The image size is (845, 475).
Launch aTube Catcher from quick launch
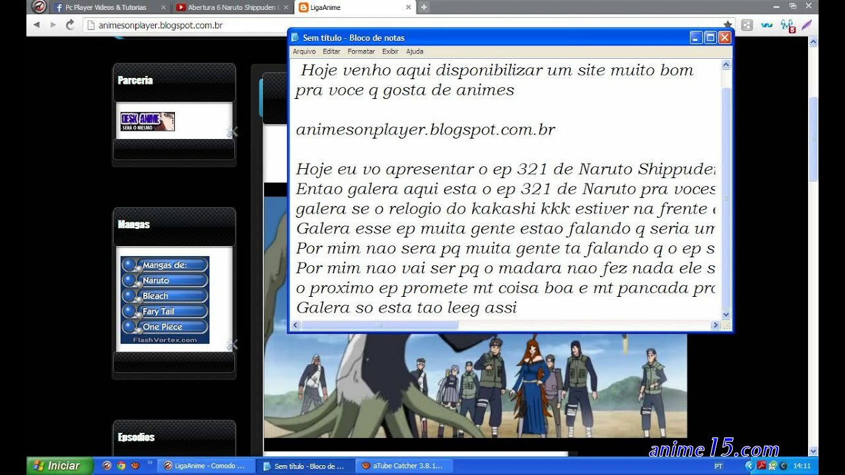135,466
